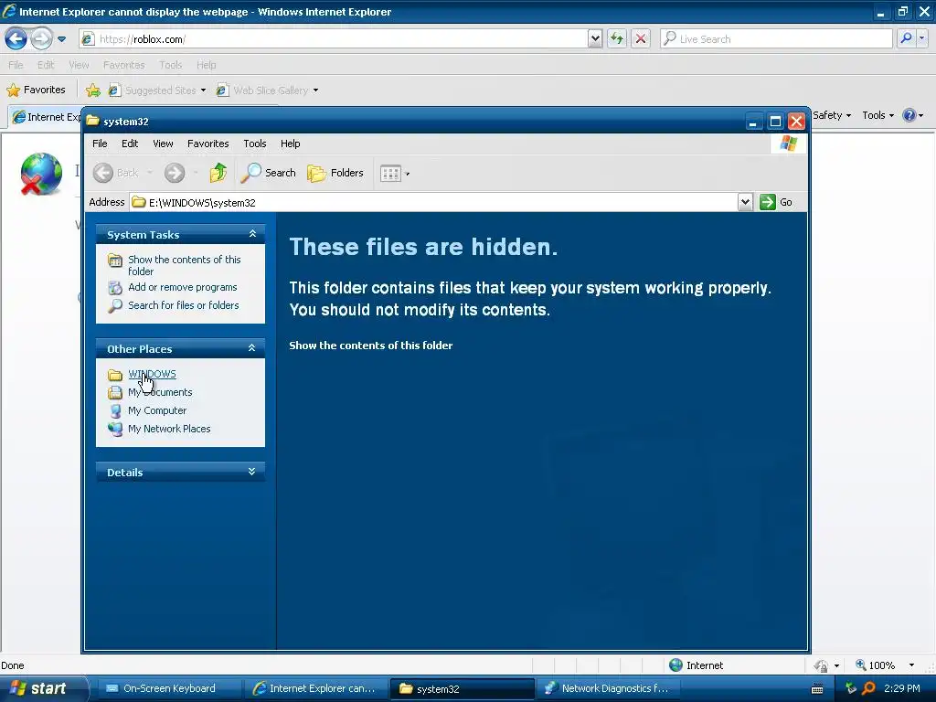Click the disabled Back button in system32

[x=116, y=173]
